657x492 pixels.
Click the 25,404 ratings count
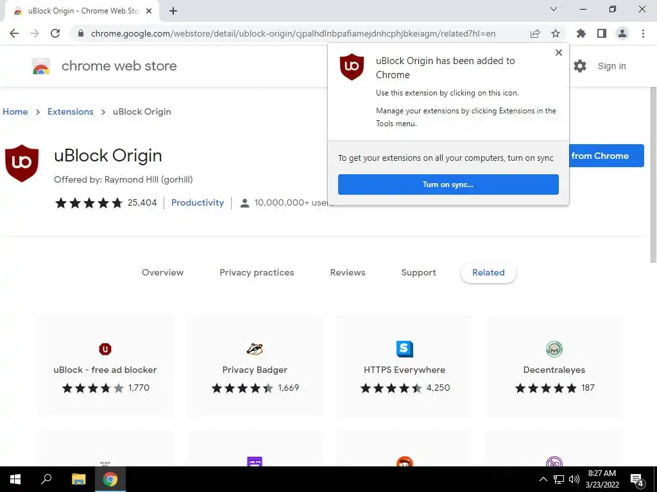[x=142, y=202]
